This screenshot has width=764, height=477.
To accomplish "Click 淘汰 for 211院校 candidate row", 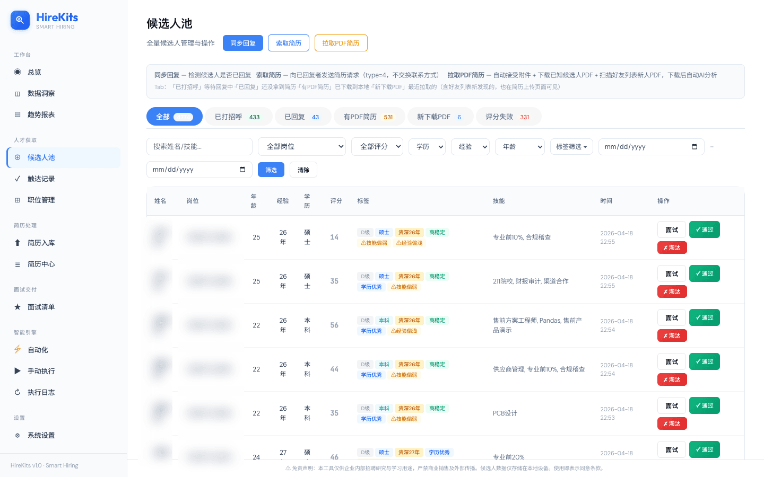I will pyautogui.click(x=672, y=291).
